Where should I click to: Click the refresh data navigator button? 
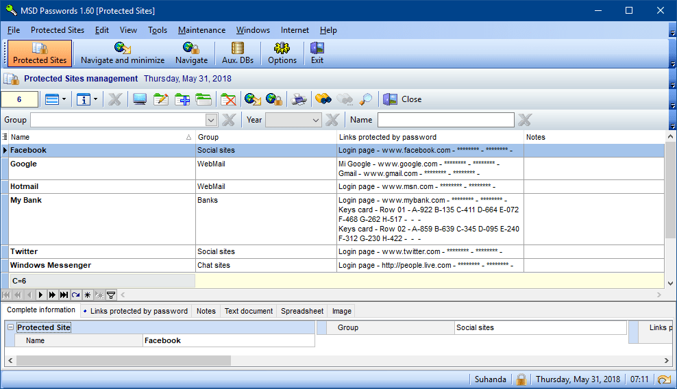(x=75, y=295)
